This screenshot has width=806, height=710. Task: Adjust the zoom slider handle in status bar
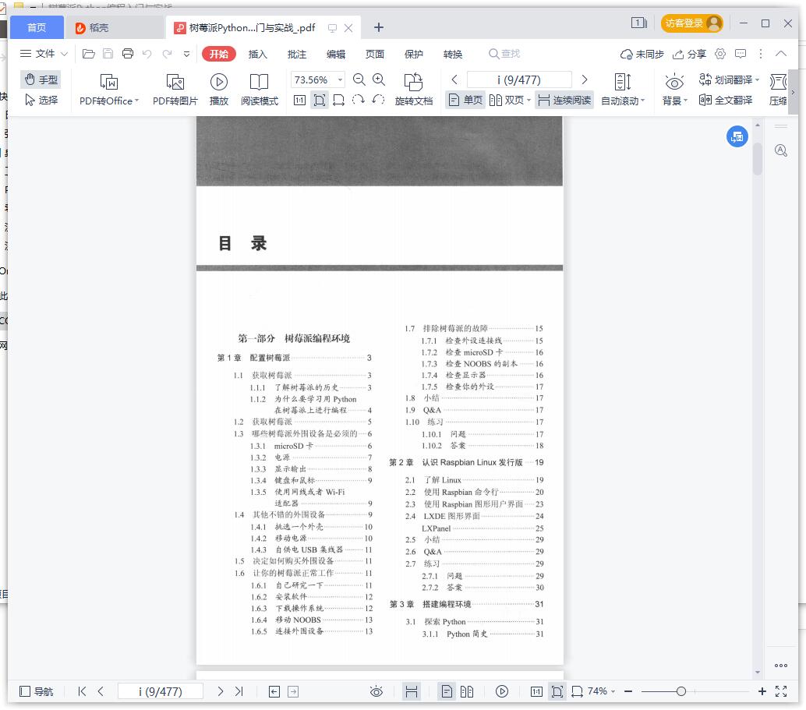pos(681,691)
